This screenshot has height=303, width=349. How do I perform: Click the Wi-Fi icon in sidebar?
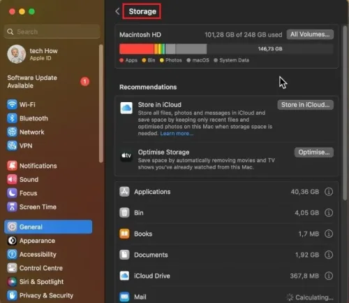(x=12, y=104)
